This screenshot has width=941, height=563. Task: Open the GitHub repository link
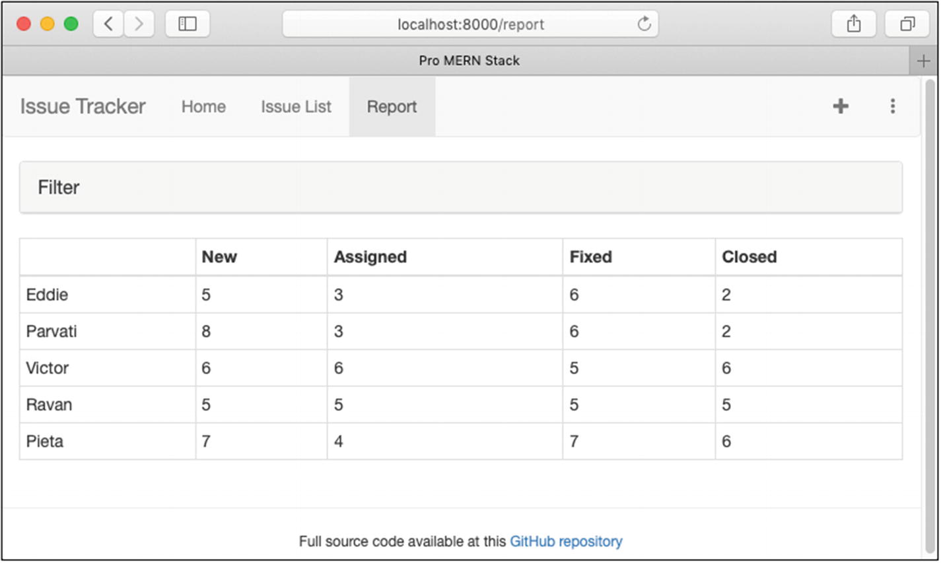[x=565, y=541]
